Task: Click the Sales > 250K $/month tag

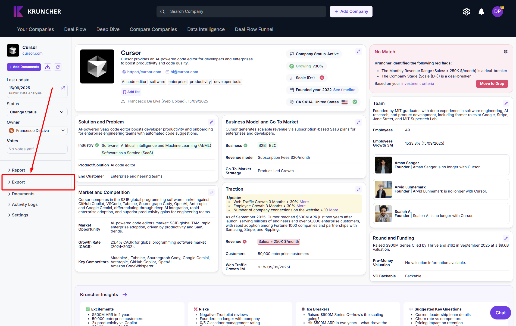Action: (279, 242)
